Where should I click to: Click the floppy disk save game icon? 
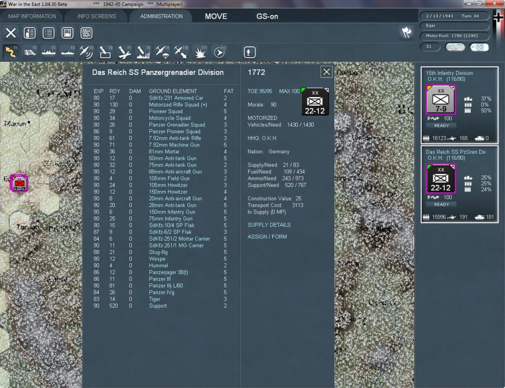[x=67, y=33]
